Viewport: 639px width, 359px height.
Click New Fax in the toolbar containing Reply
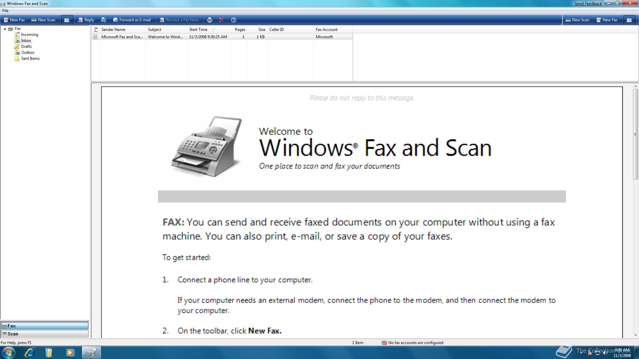click(14, 20)
